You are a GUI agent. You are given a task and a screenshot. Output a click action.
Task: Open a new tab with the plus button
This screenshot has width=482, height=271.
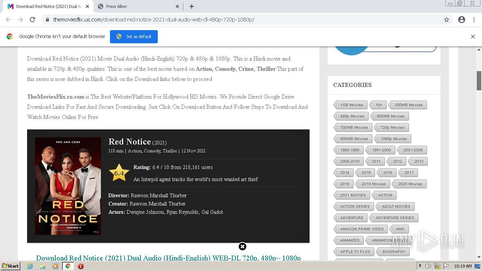[x=192, y=6]
